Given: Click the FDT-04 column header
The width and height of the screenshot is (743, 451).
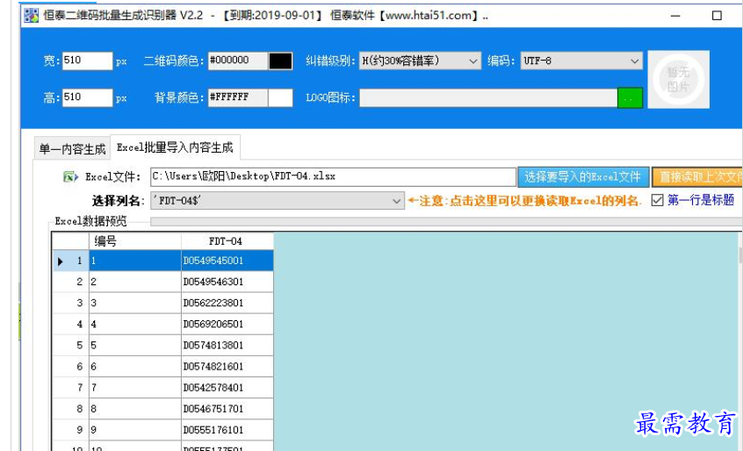Looking at the screenshot, I should coord(227,241).
